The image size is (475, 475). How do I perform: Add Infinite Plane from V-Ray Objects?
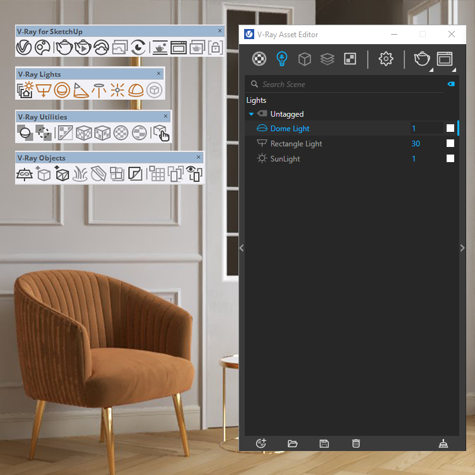click(x=25, y=174)
